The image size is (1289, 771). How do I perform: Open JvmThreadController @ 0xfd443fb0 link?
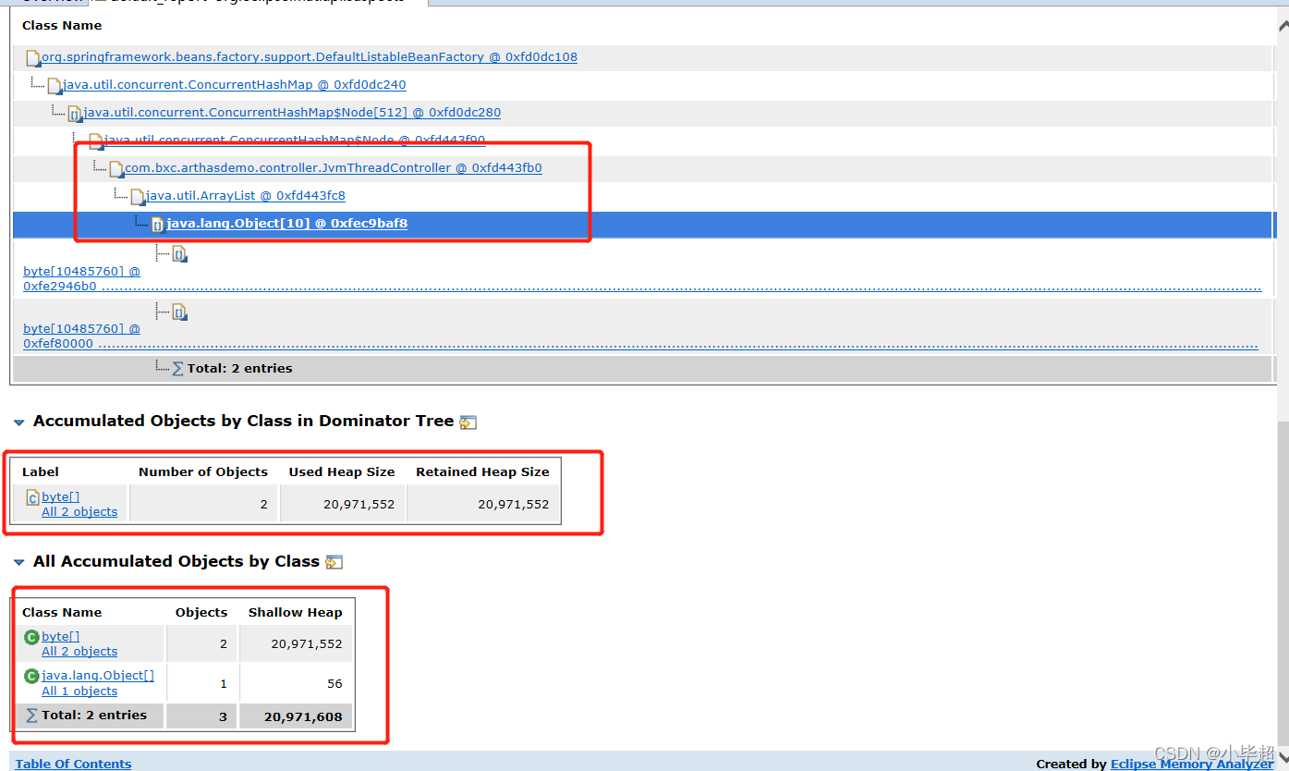[x=334, y=168]
